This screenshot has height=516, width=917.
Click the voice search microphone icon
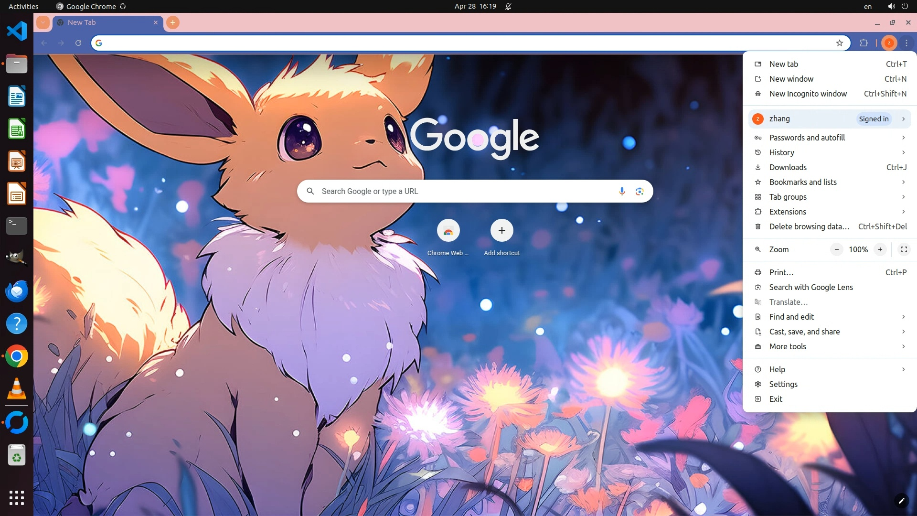pos(622,191)
